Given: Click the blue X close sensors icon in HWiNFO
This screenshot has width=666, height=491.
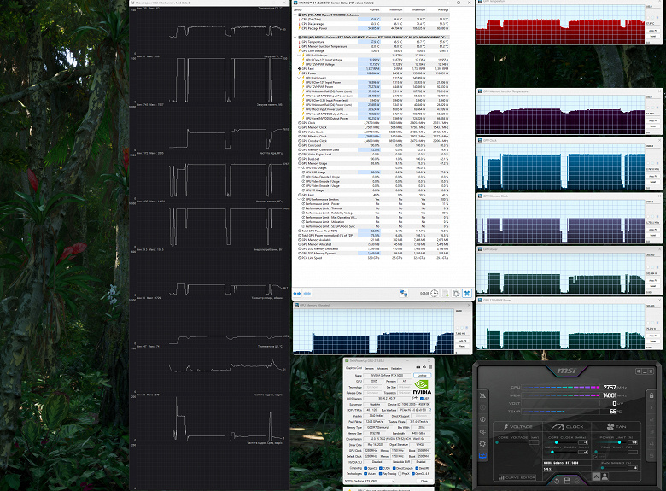Looking at the screenshot, I should 467,294.
